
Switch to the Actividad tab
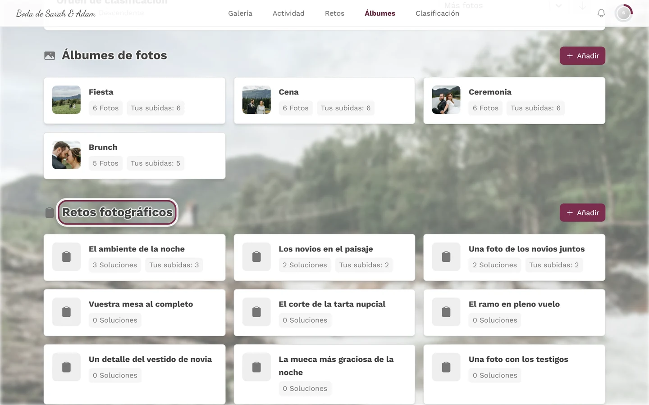[288, 13]
